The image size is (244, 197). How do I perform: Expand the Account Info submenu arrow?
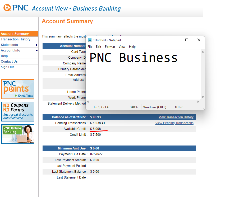[36, 50]
